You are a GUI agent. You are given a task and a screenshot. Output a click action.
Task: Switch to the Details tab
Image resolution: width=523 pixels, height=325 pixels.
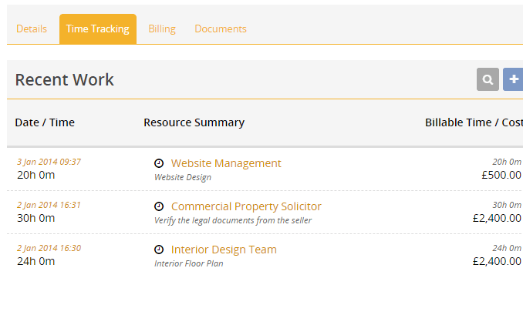pyautogui.click(x=32, y=29)
